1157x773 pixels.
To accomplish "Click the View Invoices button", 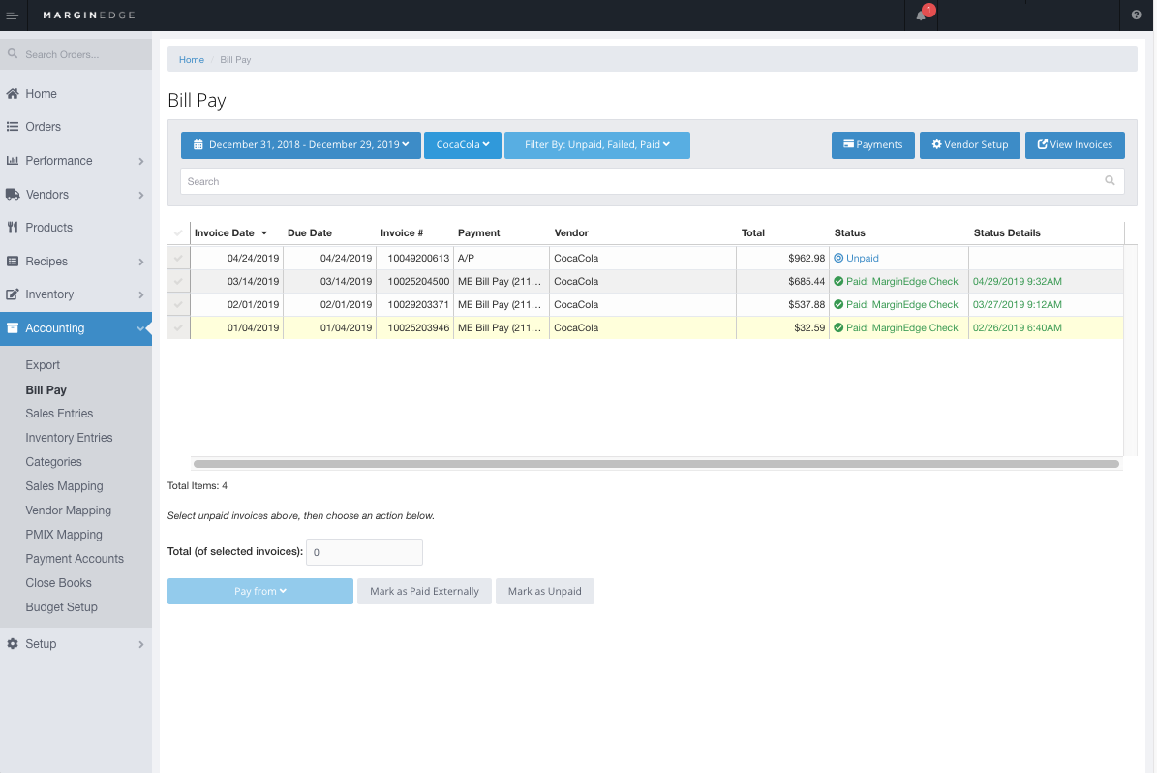I will tap(1074, 145).
